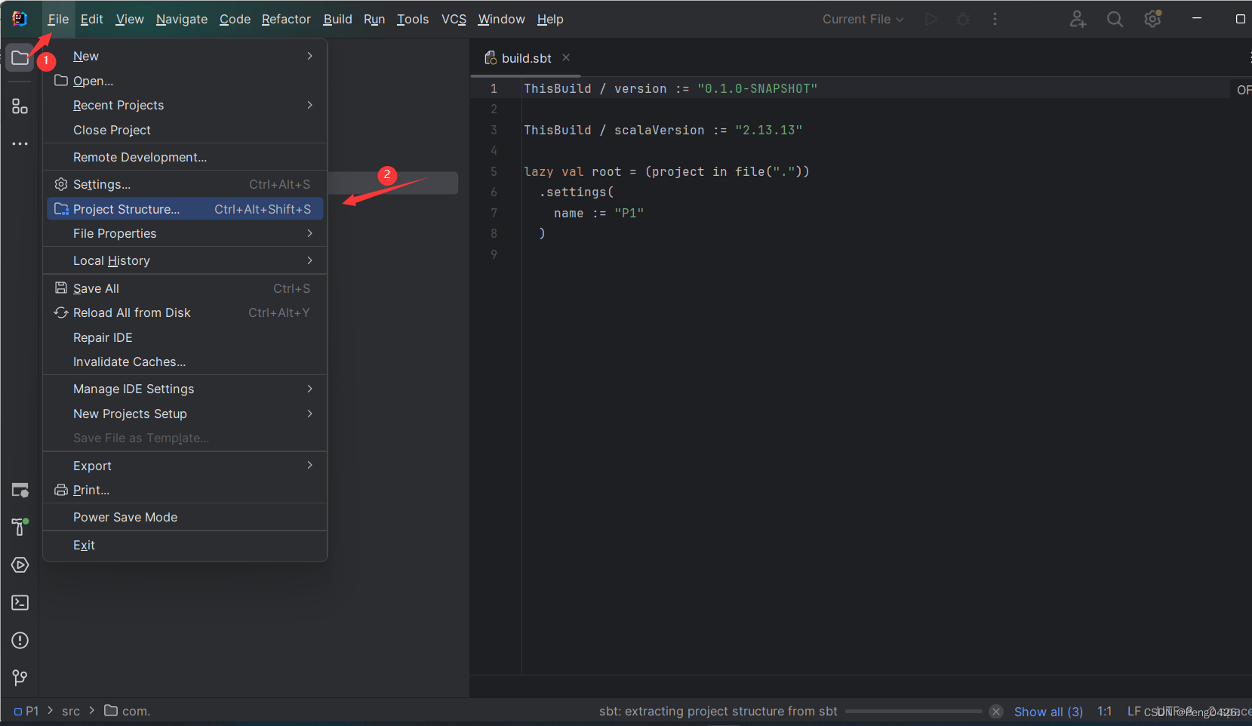Click the P1 breadcrumb in navigation bar
1252x726 pixels.
click(x=26, y=711)
